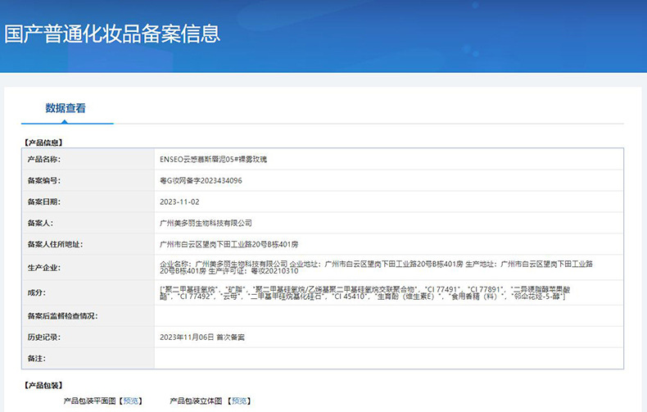Click the 备注 label cell
This screenshot has width=647, height=412.
pos(88,358)
